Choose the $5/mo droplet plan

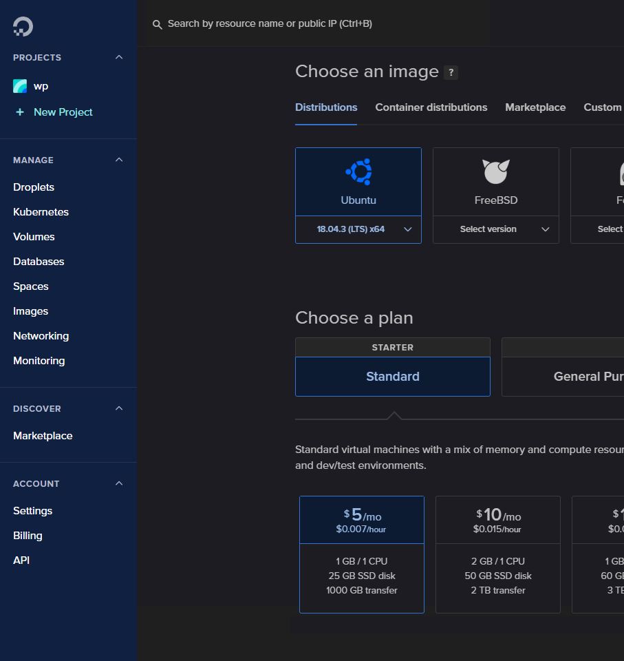[362, 554]
